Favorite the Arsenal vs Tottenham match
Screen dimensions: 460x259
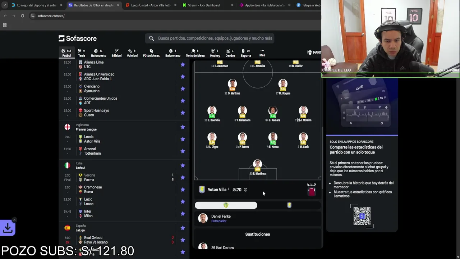point(183,151)
